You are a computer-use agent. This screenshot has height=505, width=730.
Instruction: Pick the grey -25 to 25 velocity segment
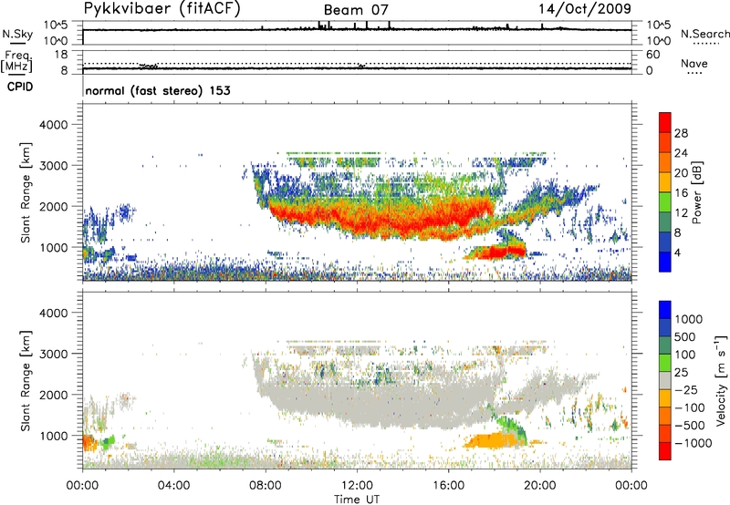[x=665, y=381]
